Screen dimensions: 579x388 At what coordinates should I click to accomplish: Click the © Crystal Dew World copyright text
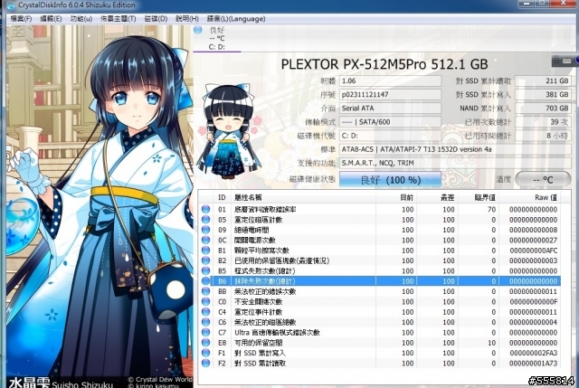click(160, 379)
